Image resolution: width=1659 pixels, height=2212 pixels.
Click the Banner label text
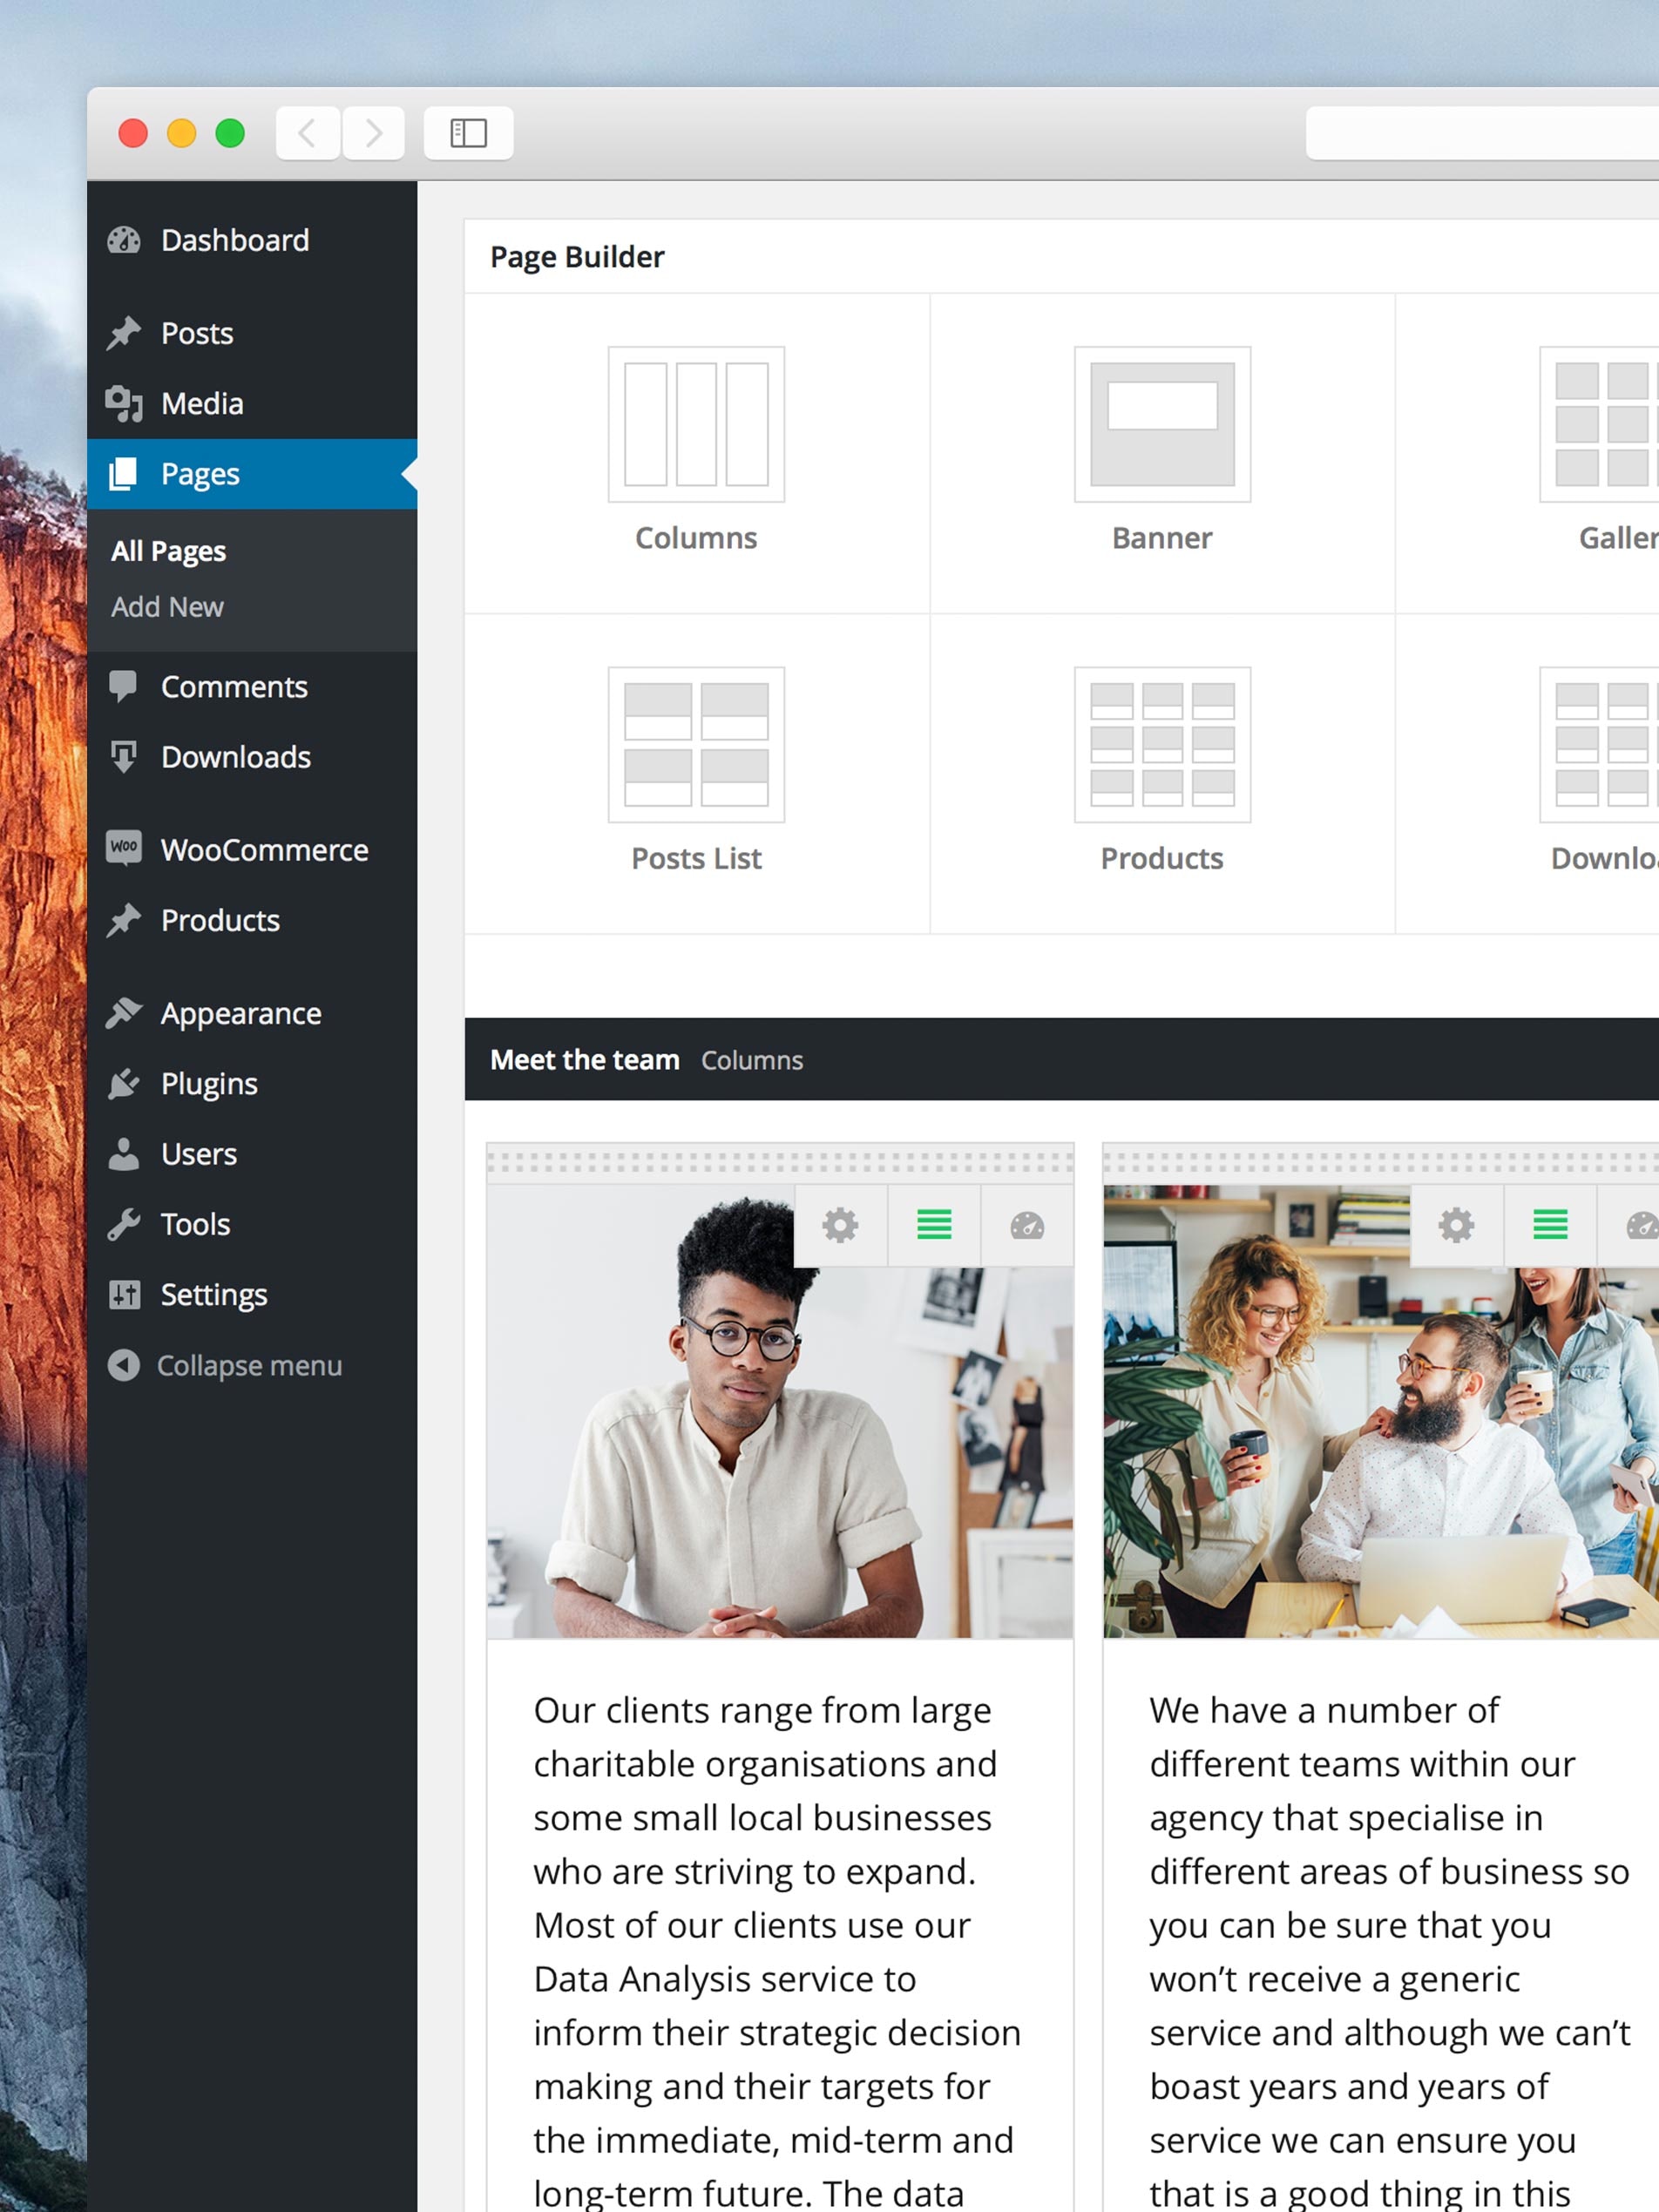(x=1162, y=538)
